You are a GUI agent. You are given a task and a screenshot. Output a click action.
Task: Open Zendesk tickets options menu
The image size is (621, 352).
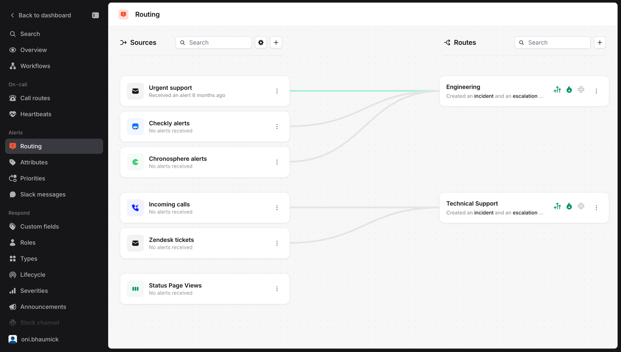tap(277, 243)
